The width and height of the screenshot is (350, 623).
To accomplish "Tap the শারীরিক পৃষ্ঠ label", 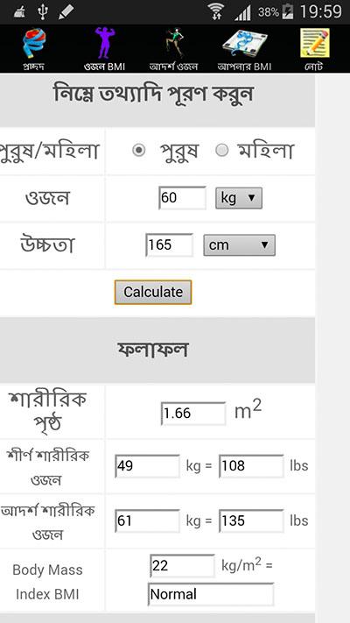I will pos(47,413).
